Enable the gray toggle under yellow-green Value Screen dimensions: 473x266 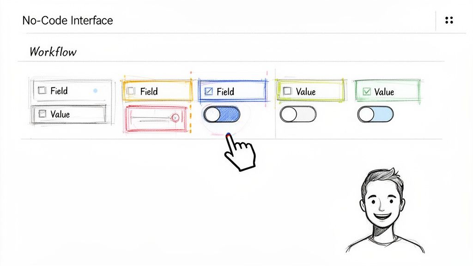click(x=298, y=114)
